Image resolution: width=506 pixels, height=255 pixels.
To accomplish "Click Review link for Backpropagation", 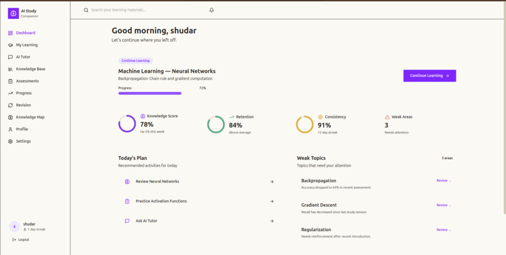I will click(444, 180).
